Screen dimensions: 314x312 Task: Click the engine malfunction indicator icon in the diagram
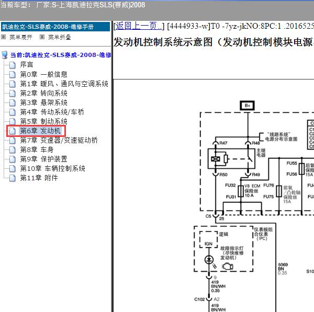point(228,267)
